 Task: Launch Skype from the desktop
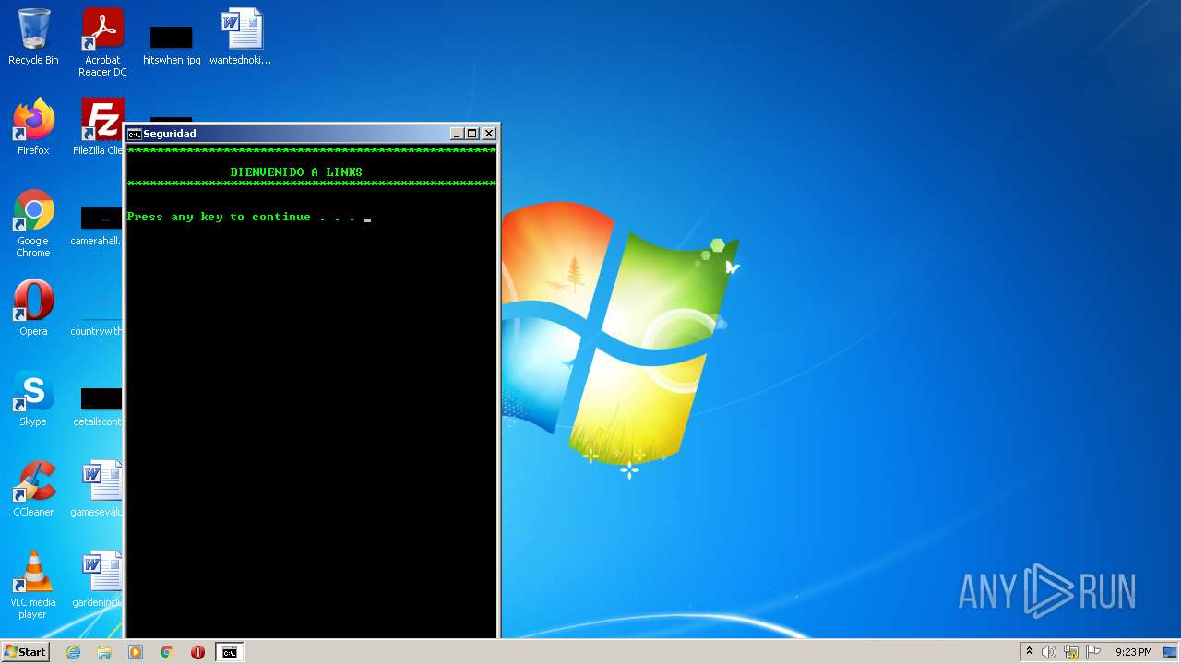tap(33, 397)
